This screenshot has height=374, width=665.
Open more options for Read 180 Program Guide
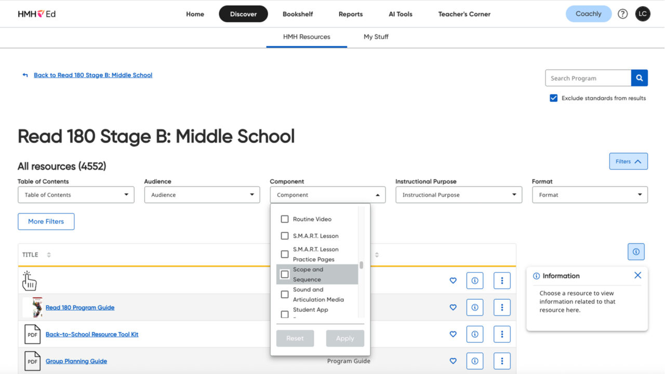click(502, 308)
